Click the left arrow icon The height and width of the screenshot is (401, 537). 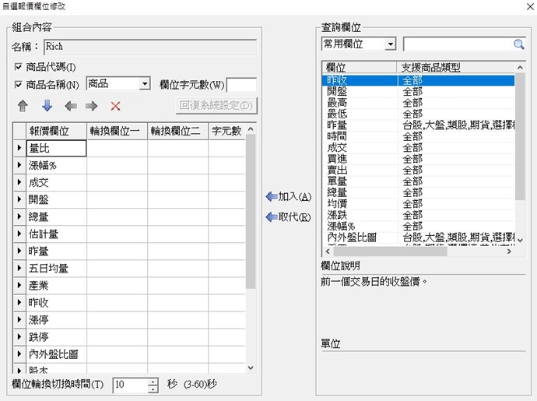70,106
